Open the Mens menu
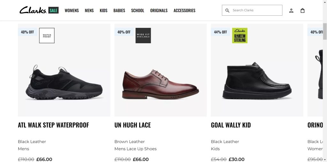Image resolution: width=327 pixels, height=162 pixels. (x=89, y=11)
